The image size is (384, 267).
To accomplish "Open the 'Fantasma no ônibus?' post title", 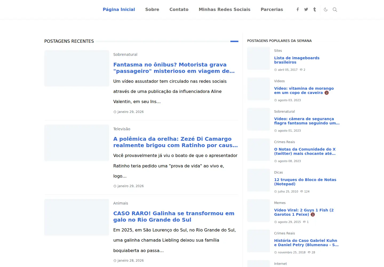I will click(x=174, y=68).
